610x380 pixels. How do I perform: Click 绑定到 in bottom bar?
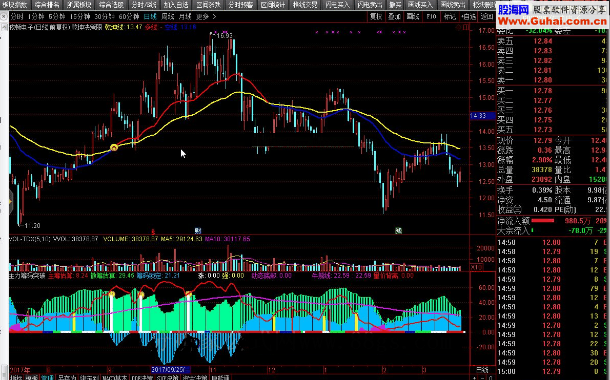90,377
